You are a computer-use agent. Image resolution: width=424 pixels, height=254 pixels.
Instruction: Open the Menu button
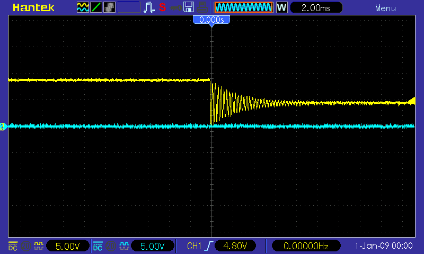[x=385, y=8]
